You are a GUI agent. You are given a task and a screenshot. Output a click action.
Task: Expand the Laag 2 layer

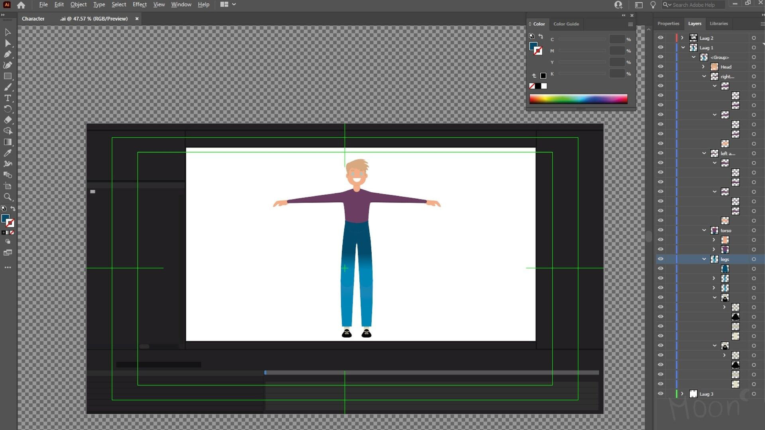682,38
